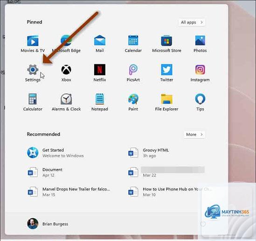Open the Calendar app
This screenshot has height=241, width=256.
pyautogui.click(x=133, y=44)
